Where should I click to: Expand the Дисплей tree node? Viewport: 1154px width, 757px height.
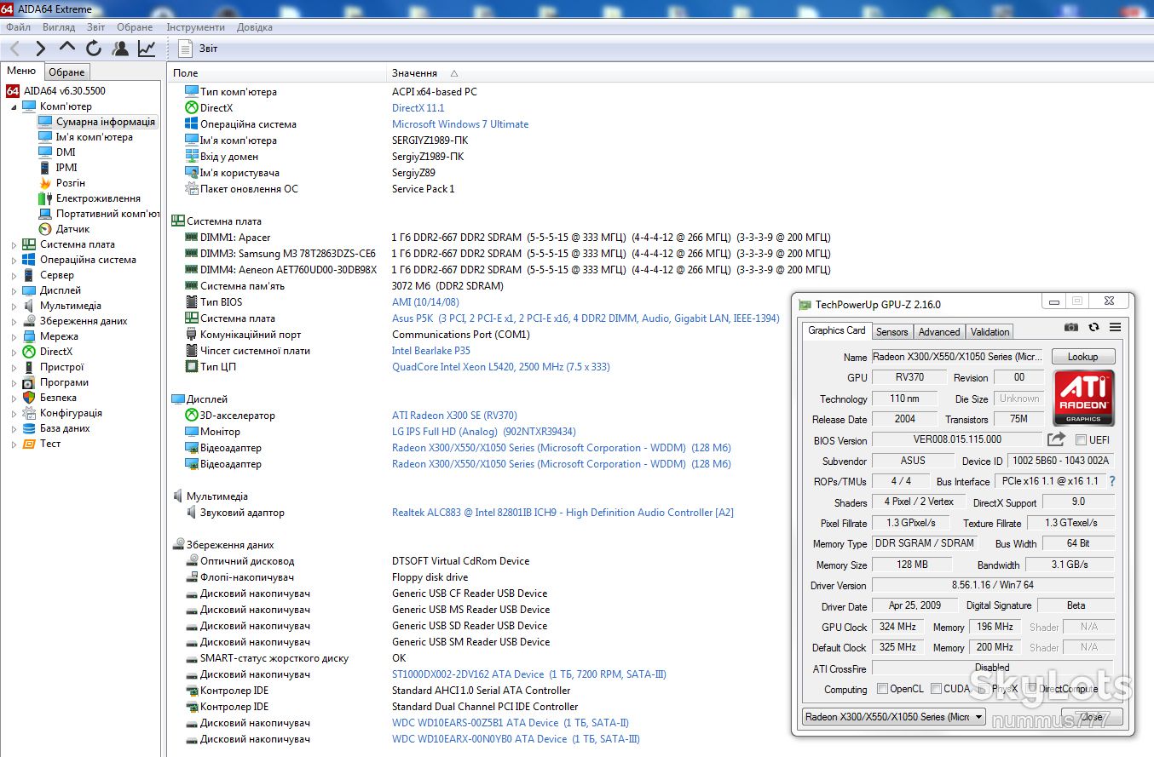[14, 291]
